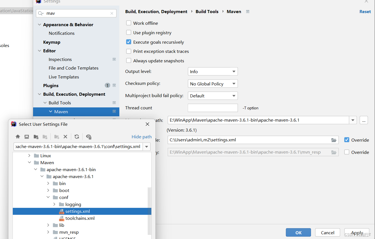This screenshot has width=375, height=239.
Task: Click settings.xml file icon
Action: click(61, 211)
